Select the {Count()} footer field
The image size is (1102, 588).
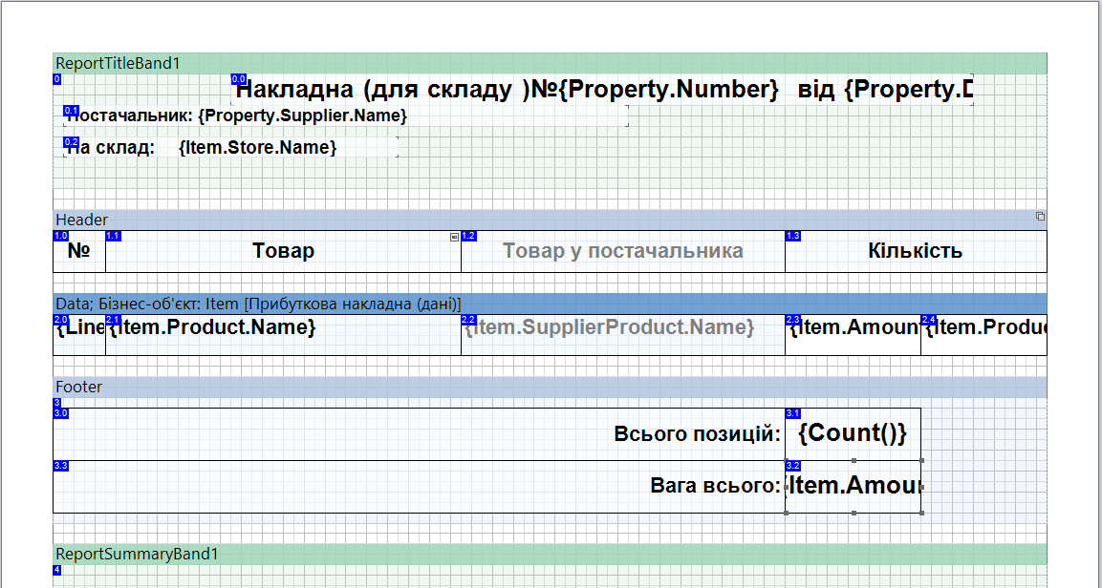click(x=852, y=434)
